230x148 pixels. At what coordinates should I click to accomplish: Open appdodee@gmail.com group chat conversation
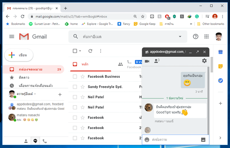click(x=36, y=106)
